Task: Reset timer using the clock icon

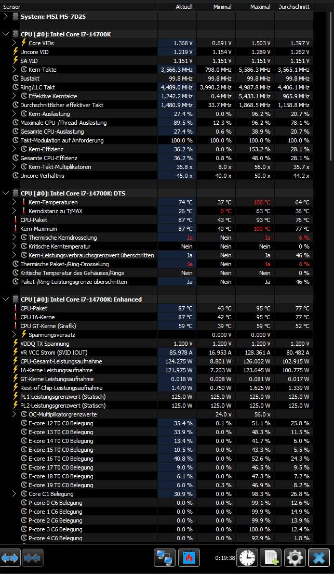Action: tap(248, 558)
